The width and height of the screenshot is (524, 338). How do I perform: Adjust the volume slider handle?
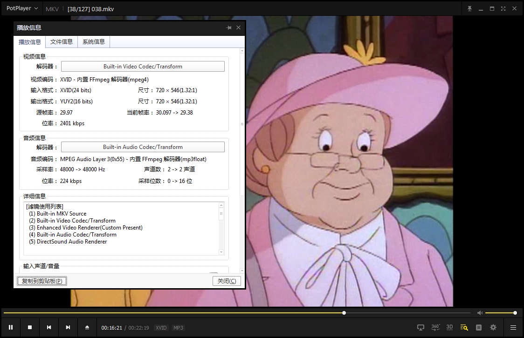click(515, 313)
